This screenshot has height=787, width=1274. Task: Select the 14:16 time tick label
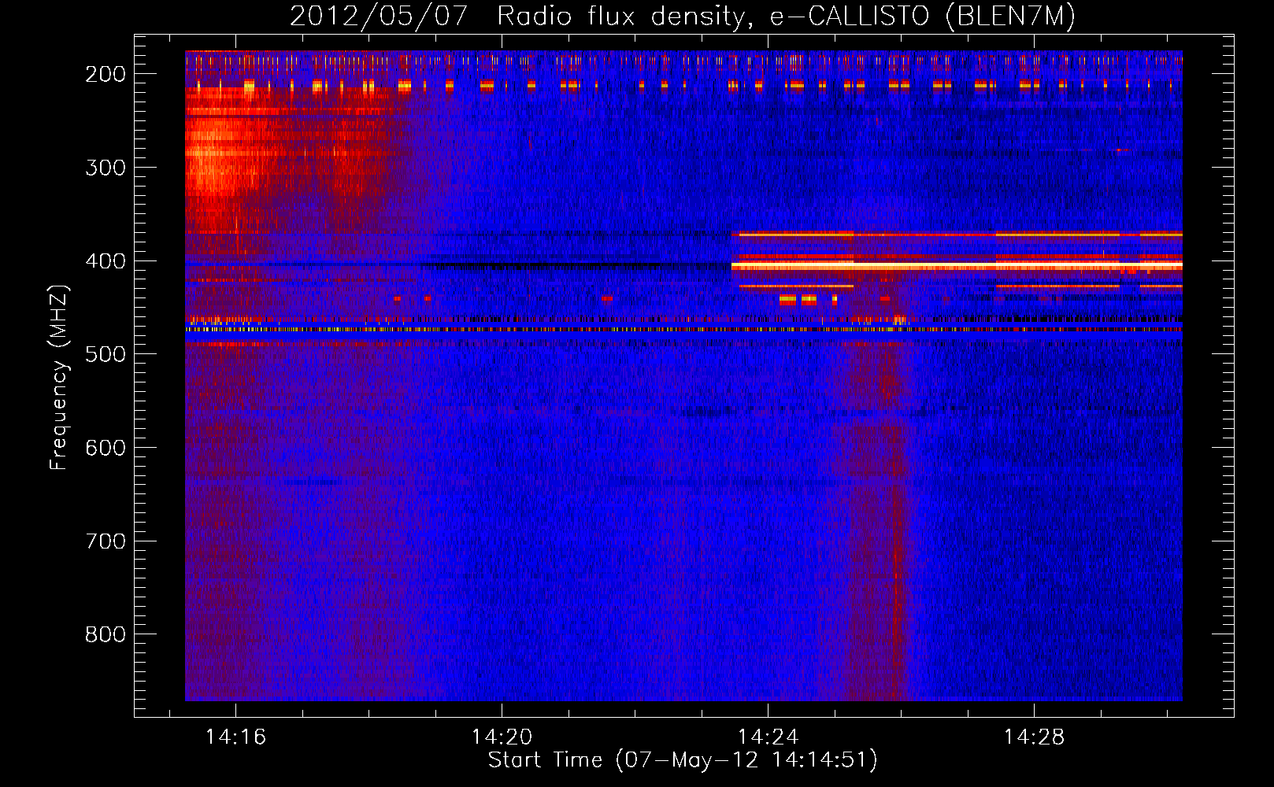(236, 737)
